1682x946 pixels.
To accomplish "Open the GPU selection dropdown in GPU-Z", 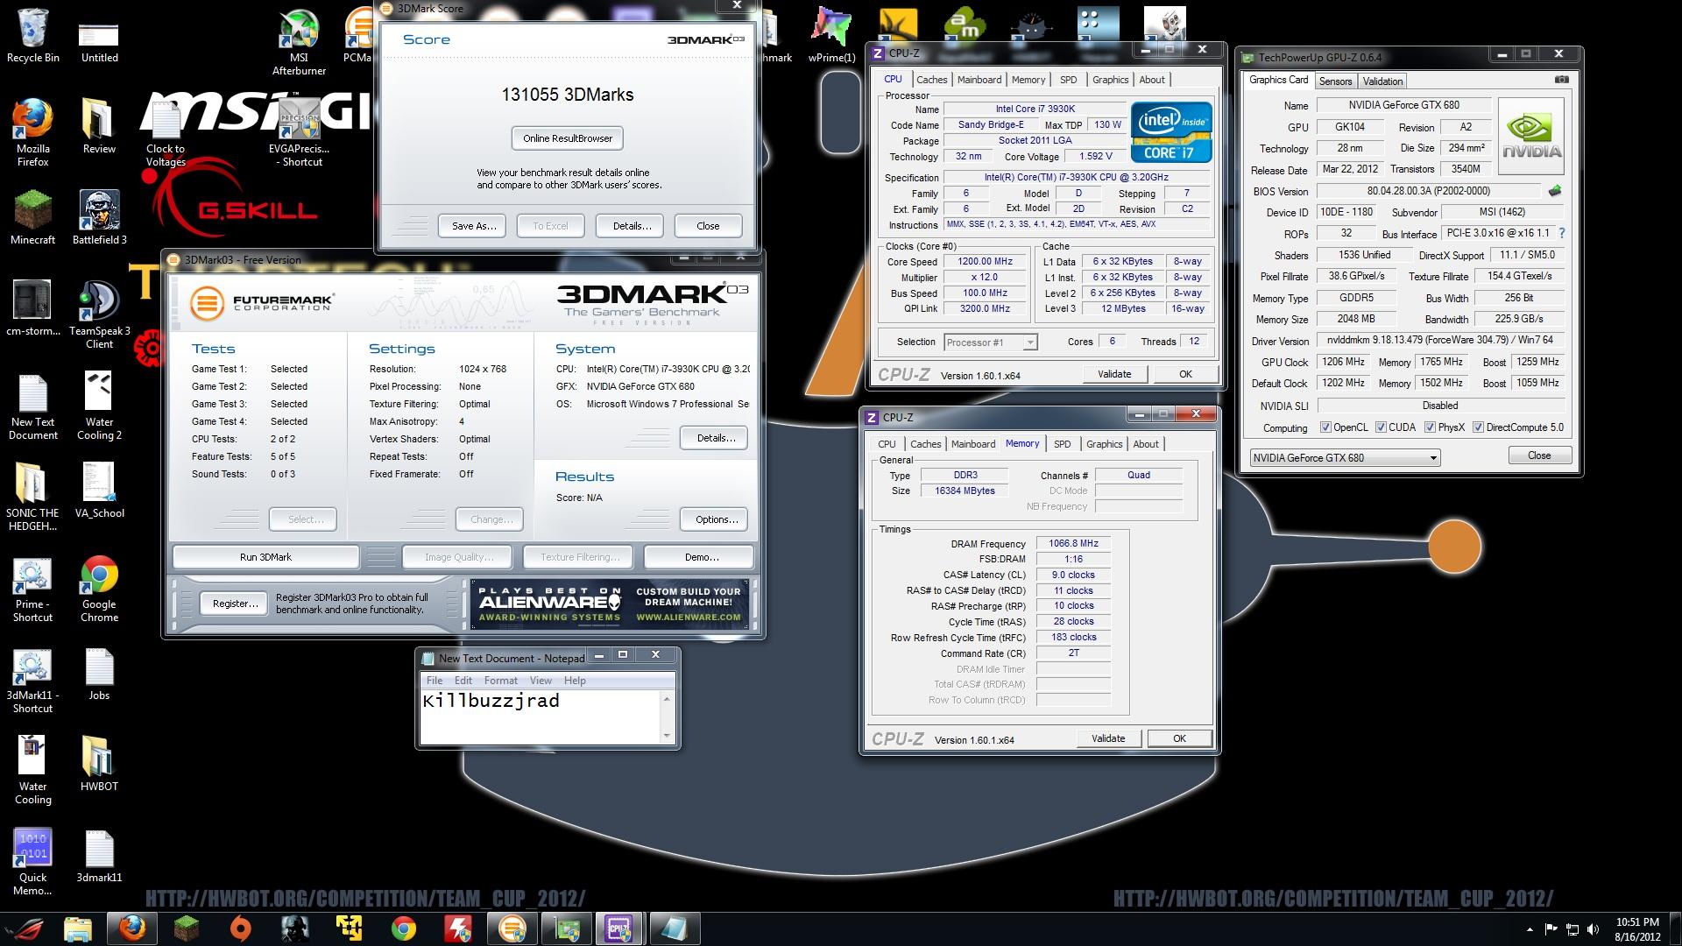I will pos(1345,457).
